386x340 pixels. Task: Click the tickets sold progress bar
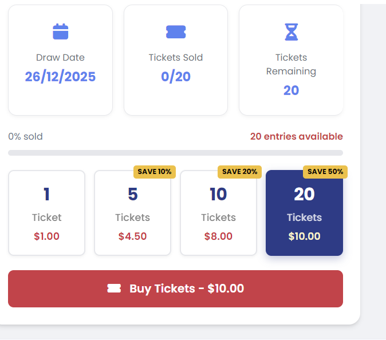(x=175, y=153)
